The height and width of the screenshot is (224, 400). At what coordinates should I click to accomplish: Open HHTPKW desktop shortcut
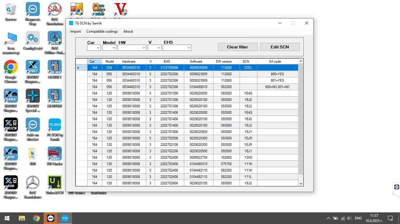(x=54, y=98)
